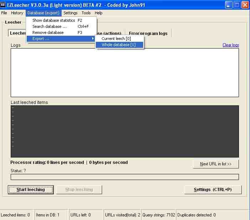The height and width of the screenshot is (220, 250).
Task: Click inside the Logs text area
Action: (125, 73)
